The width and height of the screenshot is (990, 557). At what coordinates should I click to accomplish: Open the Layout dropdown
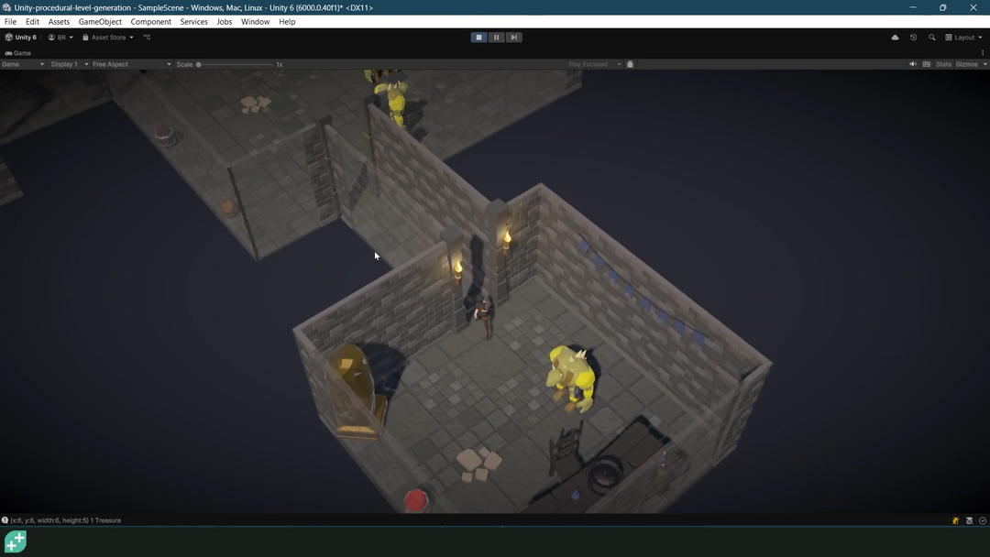pos(963,38)
